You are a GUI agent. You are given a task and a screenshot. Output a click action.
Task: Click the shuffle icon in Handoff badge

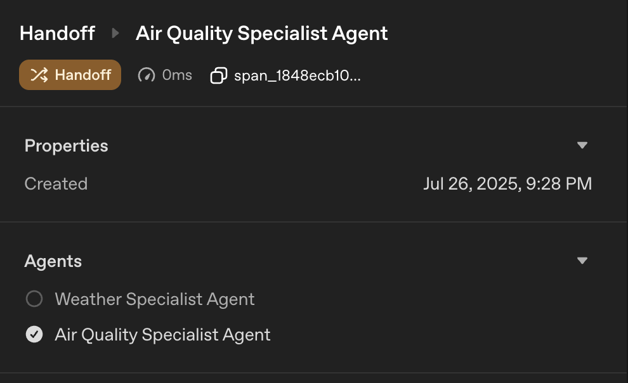pos(39,75)
